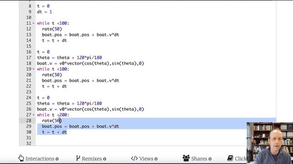
Task: Click the boat.v assignment on line 18
Action: point(91,63)
